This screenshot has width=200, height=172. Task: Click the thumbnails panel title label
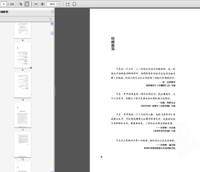pyautogui.click(x=4, y=12)
